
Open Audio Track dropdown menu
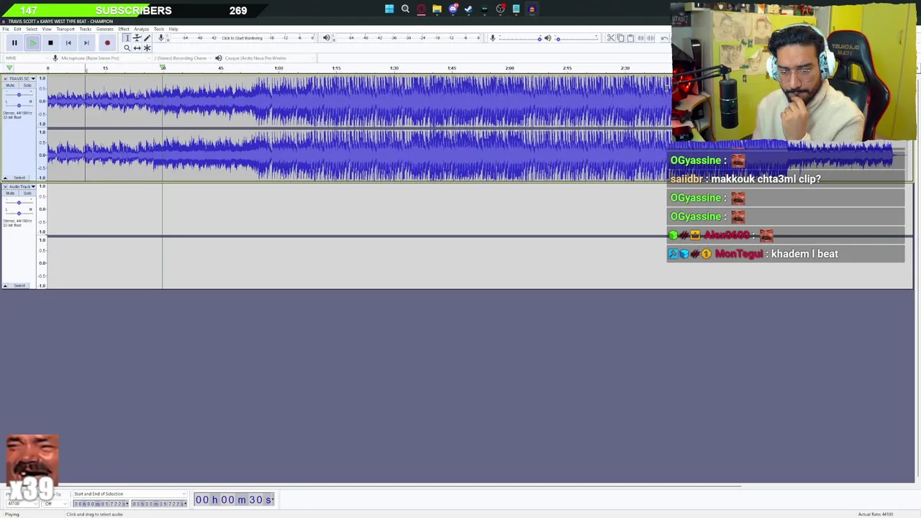tap(33, 186)
